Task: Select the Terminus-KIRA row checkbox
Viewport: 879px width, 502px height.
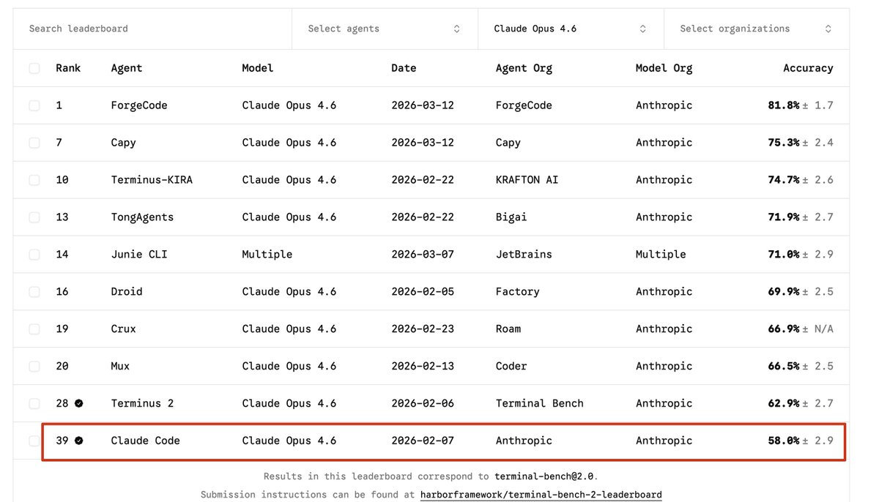Action: point(34,180)
